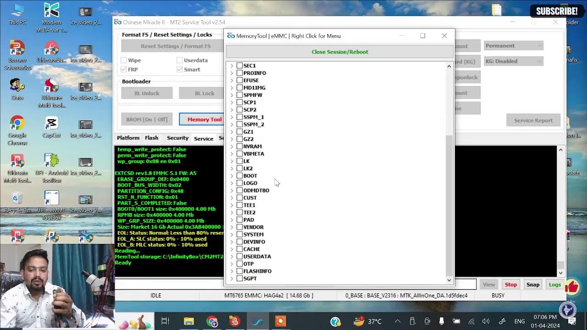Image resolution: width=587 pixels, height=330 pixels.
Task: Switch to the Service tab
Action: [x=203, y=138]
